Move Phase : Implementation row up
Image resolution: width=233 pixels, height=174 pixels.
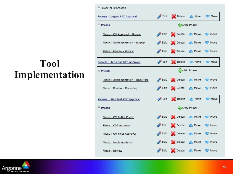(195, 142)
